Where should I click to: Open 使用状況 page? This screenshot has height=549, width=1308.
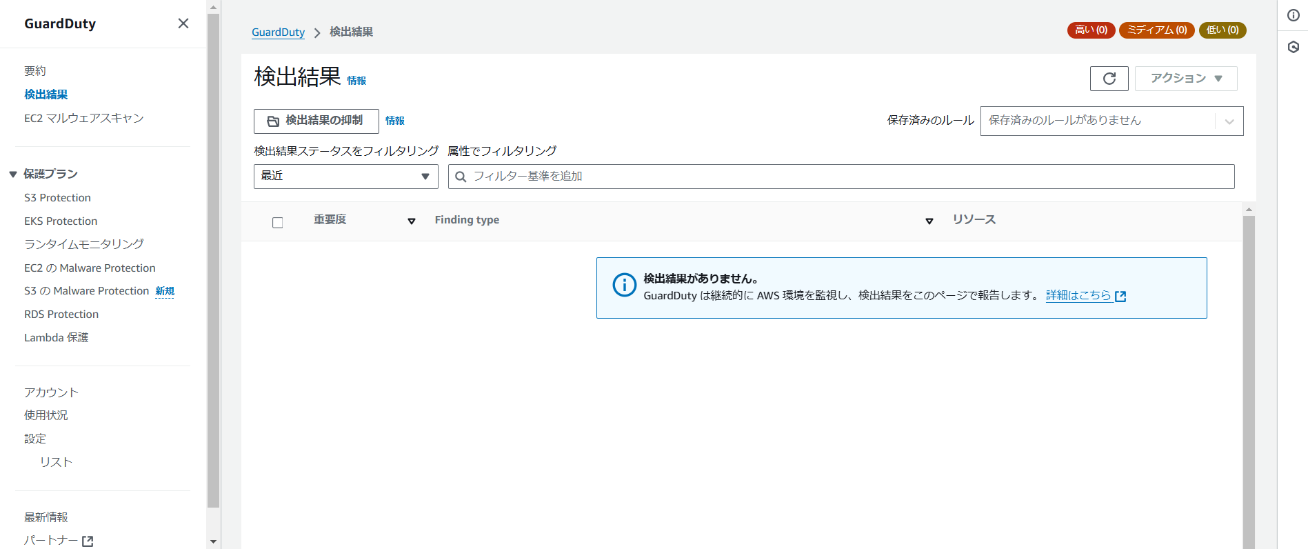pyautogui.click(x=46, y=415)
